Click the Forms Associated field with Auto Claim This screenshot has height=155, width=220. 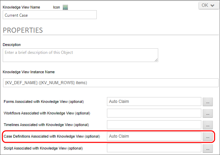coord(154,102)
